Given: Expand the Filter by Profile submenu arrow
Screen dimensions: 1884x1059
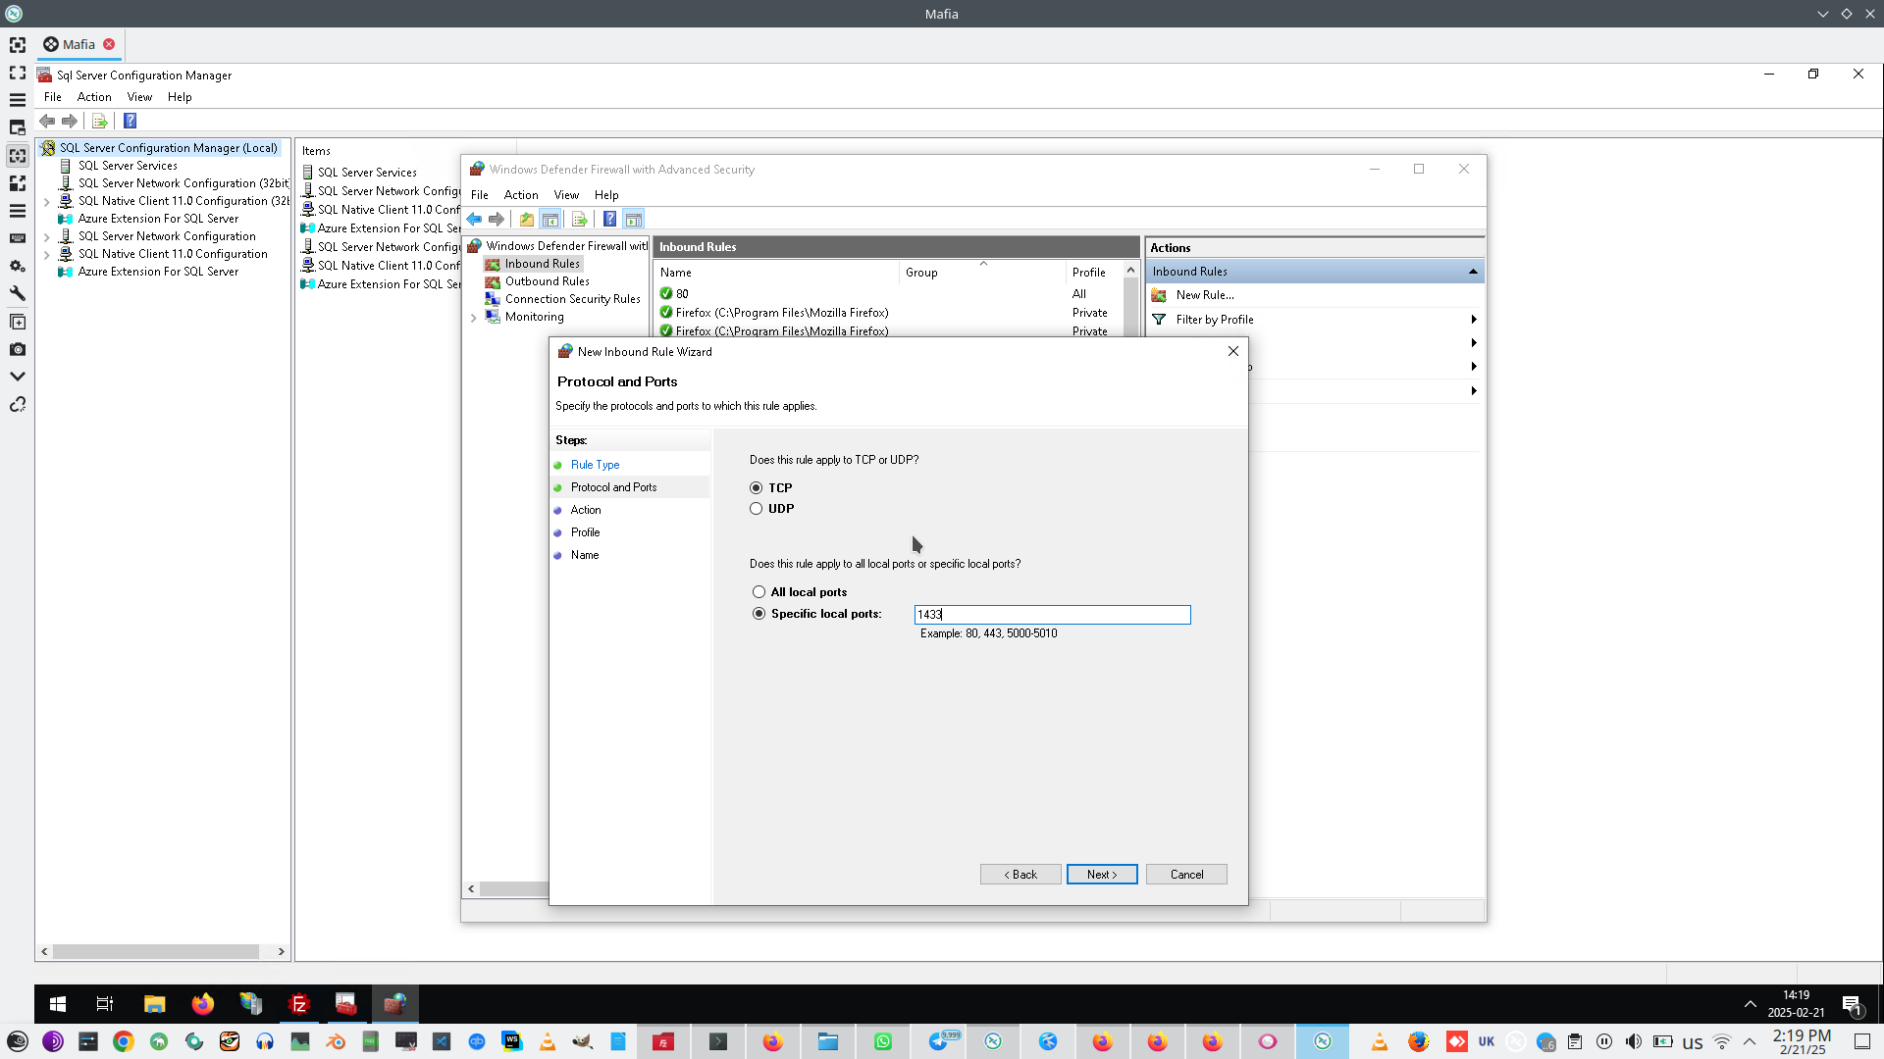Looking at the screenshot, I should 1473,320.
